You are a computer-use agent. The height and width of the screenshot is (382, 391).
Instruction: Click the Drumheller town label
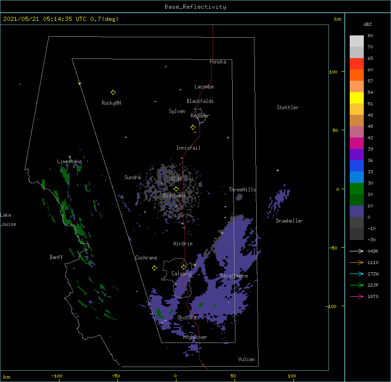289,221
